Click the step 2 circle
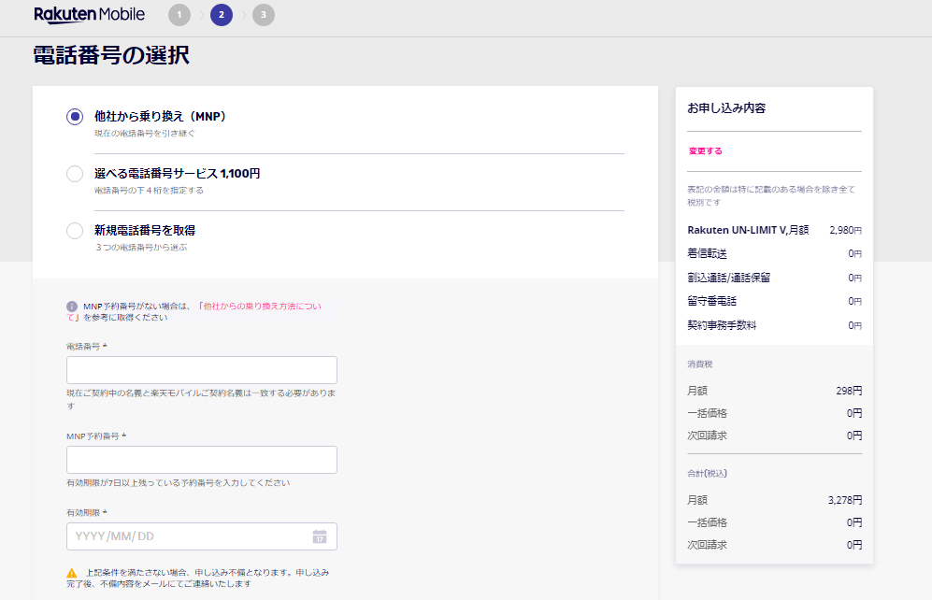 (x=222, y=15)
